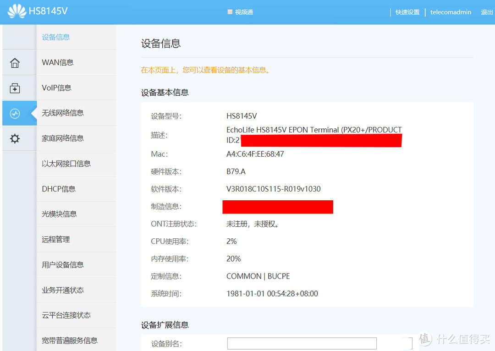Click the 内存使用率 value 20%

click(234, 259)
